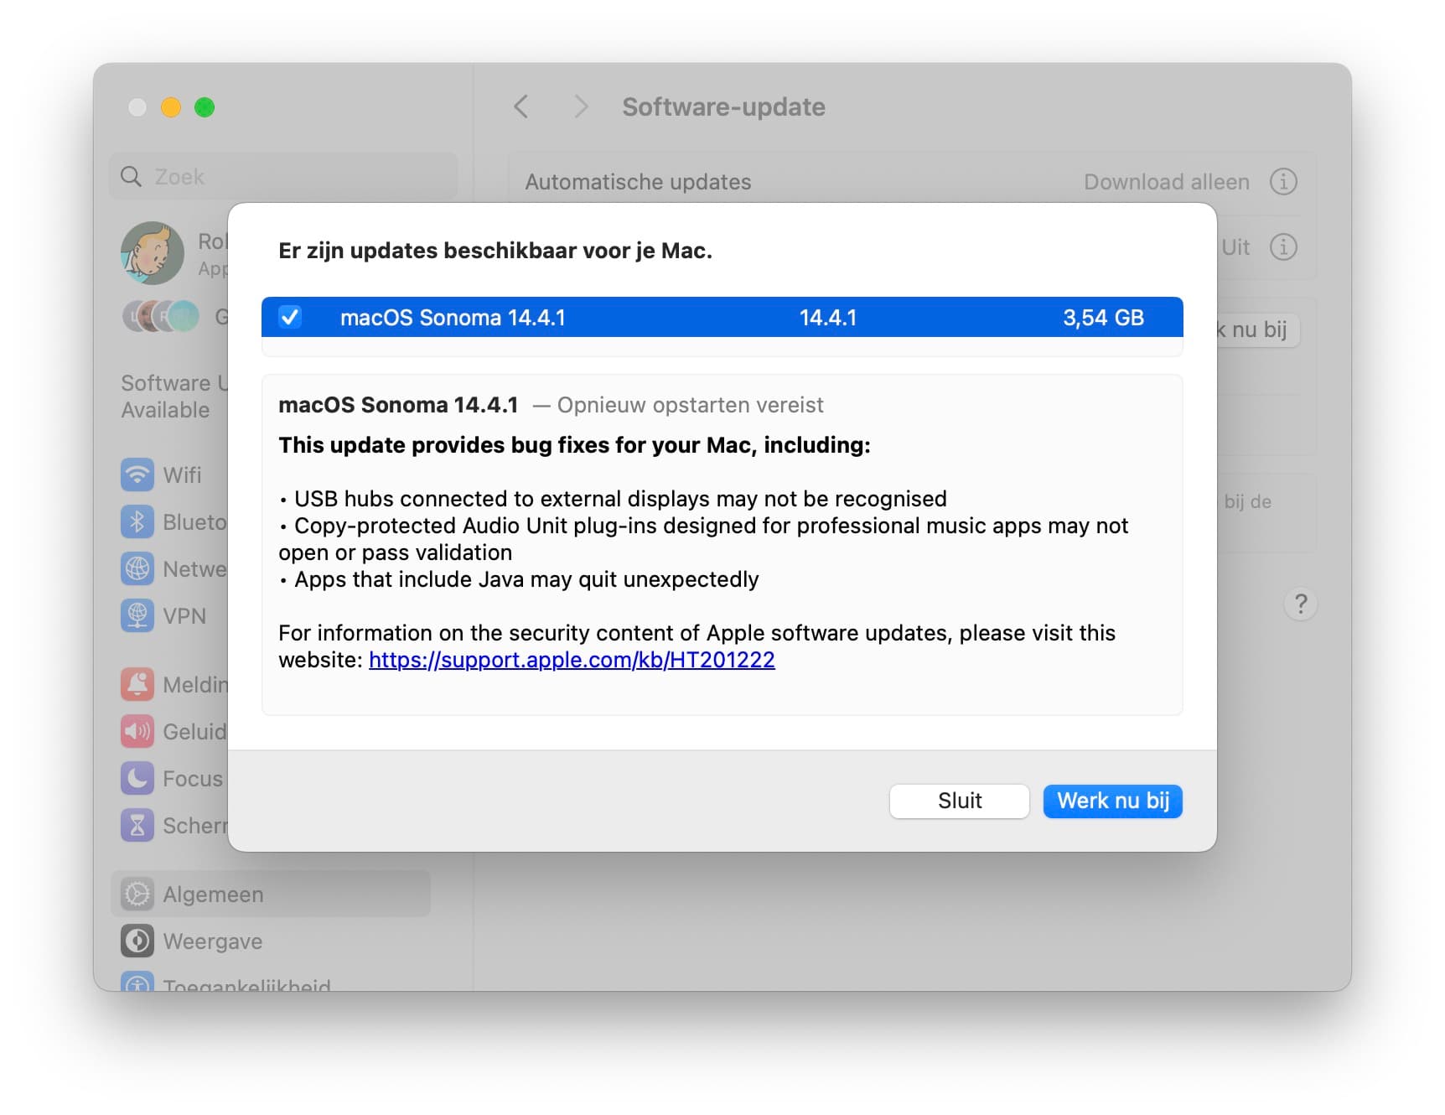Open Toegankelijkheid accessibility icon
This screenshot has width=1445, height=1115.
(137, 982)
